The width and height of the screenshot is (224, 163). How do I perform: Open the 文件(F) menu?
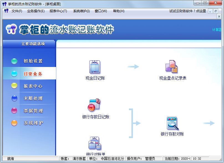17,11
